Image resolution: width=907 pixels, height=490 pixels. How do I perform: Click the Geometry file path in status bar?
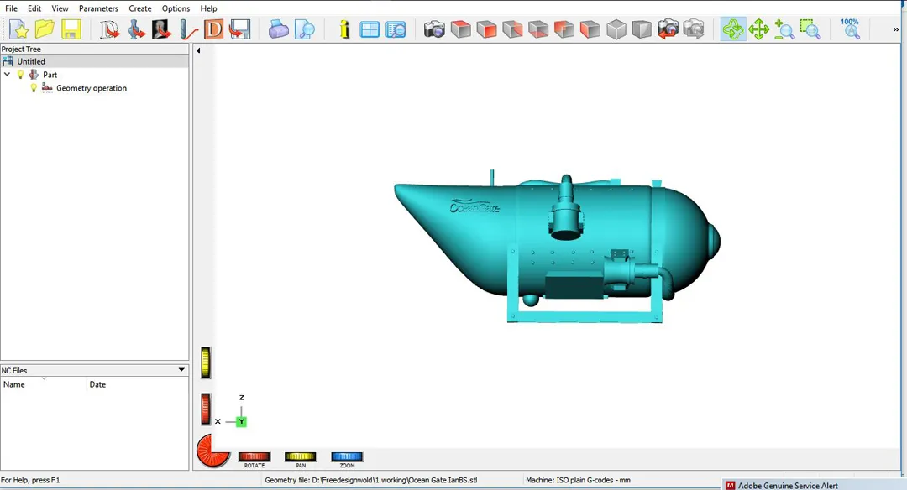[371, 480]
